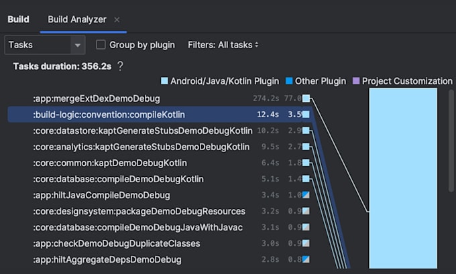Select the Build Analyzer tab

click(x=77, y=19)
